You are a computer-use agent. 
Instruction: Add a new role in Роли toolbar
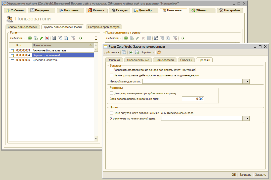point(30,38)
